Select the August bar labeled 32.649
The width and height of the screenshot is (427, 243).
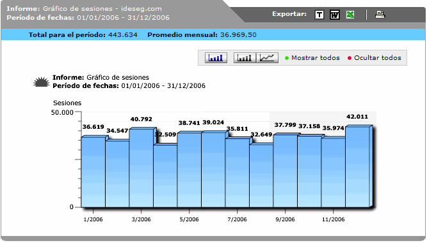point(261,176)
